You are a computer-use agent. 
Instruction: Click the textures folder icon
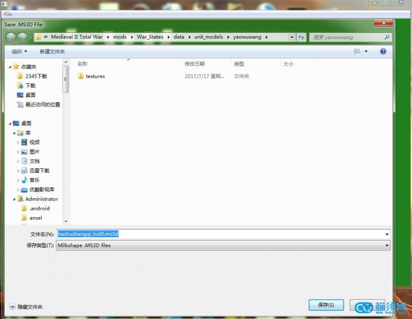tap(81, 76)
